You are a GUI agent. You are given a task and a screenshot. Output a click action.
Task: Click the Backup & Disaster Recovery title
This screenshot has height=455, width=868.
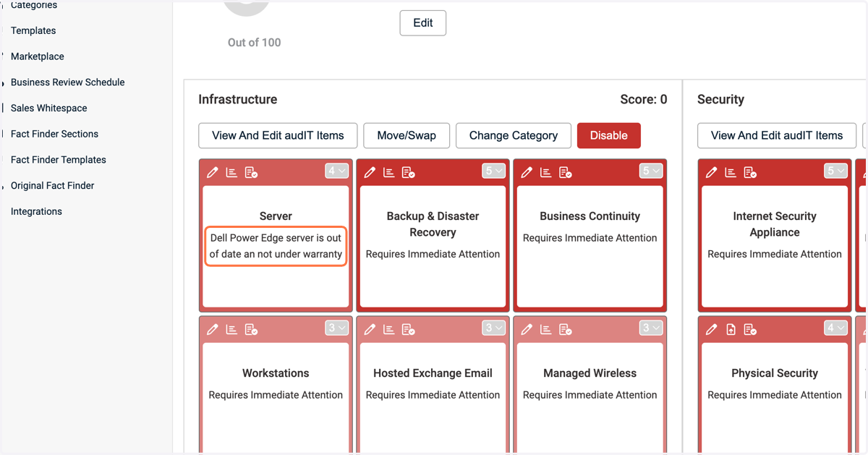(x=433, y=224)
